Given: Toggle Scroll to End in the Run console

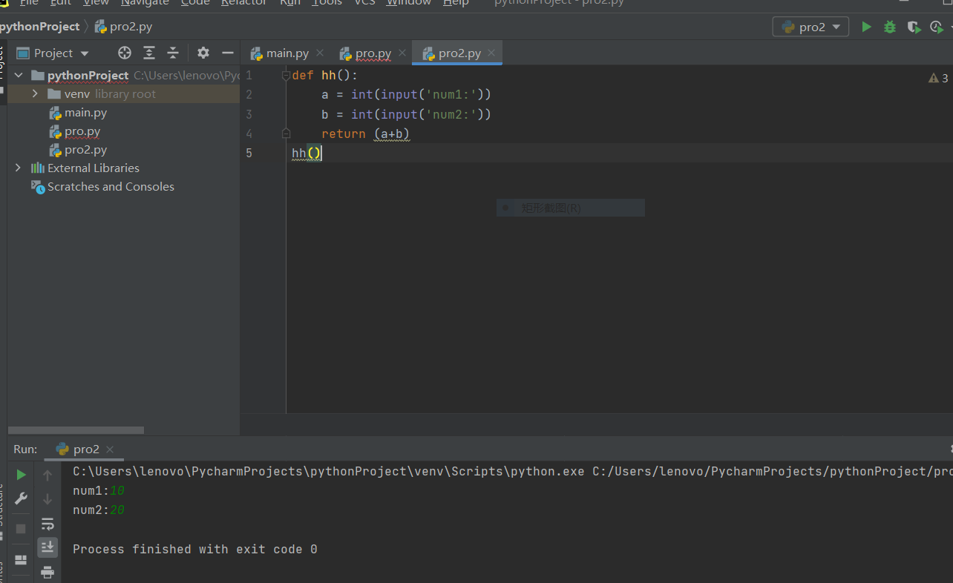Looking at the screenshot, I should click(x=48, y=547).
